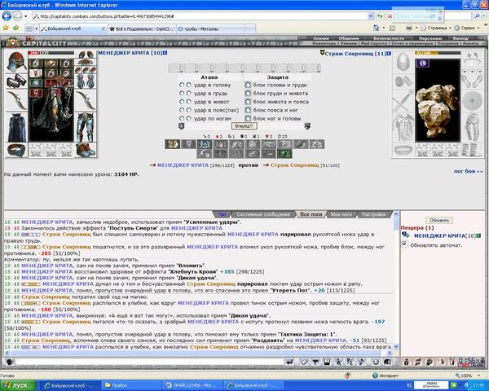Choose блок головы и груди defense option
The height and width of the screenshot is (391, 489).
click(x=248, y=85)
